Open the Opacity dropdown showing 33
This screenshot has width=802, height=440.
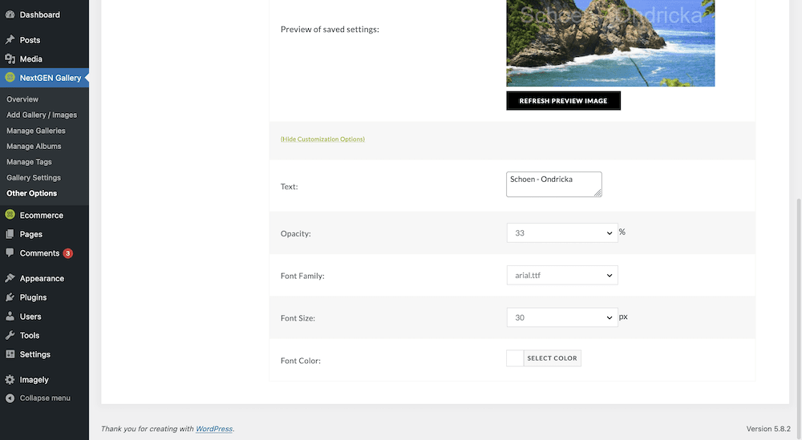[x=562, y=233]
